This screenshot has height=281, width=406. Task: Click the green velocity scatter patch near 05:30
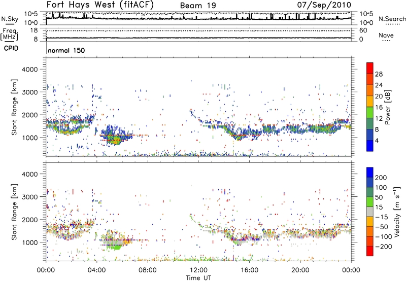[114, 247]
